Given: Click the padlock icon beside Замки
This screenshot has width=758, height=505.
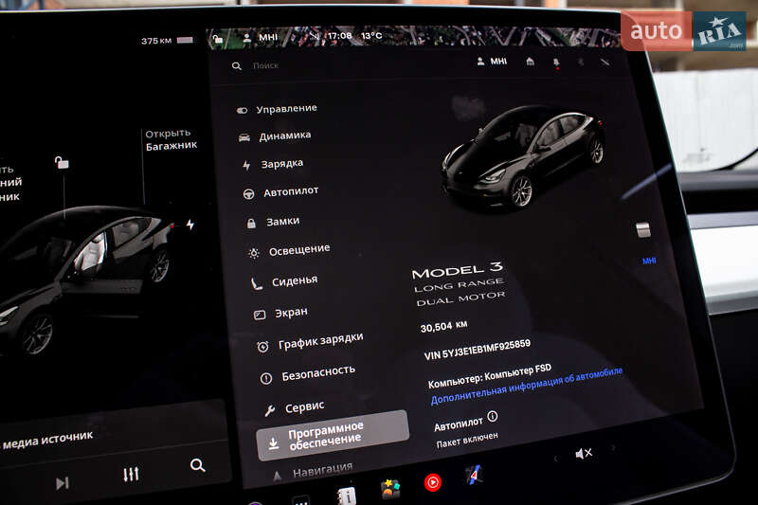Looking at the screenshot, I should click(x=251, y=223).
